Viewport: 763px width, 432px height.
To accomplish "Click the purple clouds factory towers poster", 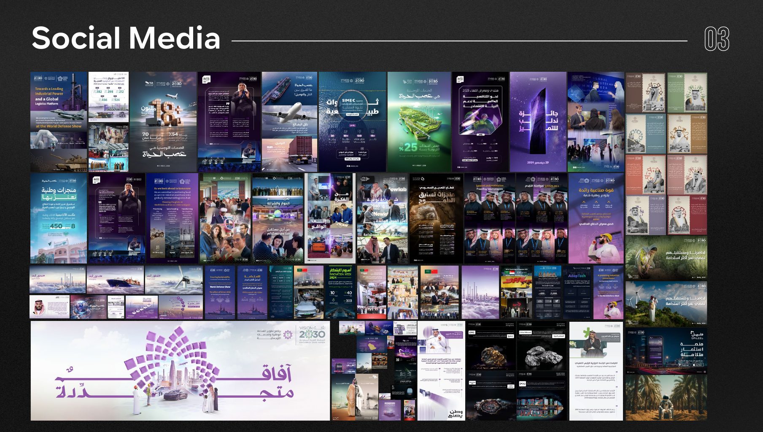I will (x=480, y=292).
